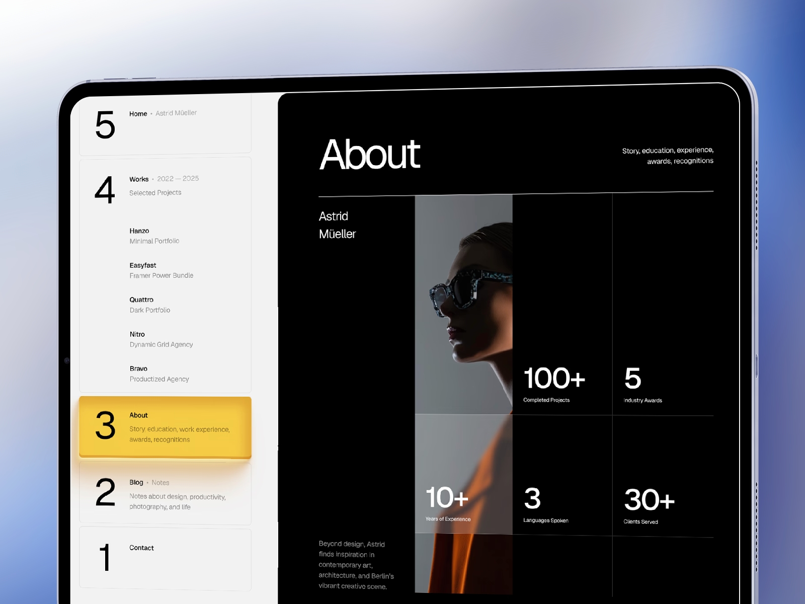
Task: Click the Astrid Müeller name text
Action: pos(337,225)
